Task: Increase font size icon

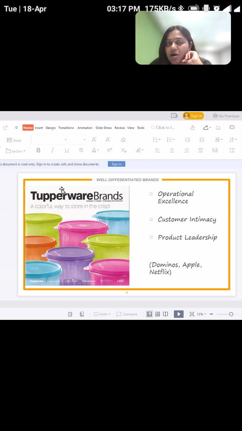Action: [x=94, y=139]
